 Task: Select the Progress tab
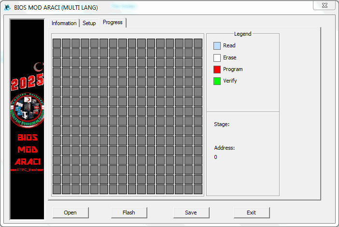pos(113,23)
